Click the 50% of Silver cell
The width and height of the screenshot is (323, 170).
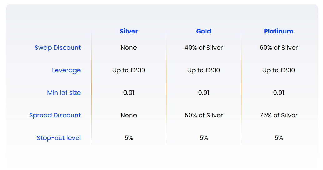204,115
